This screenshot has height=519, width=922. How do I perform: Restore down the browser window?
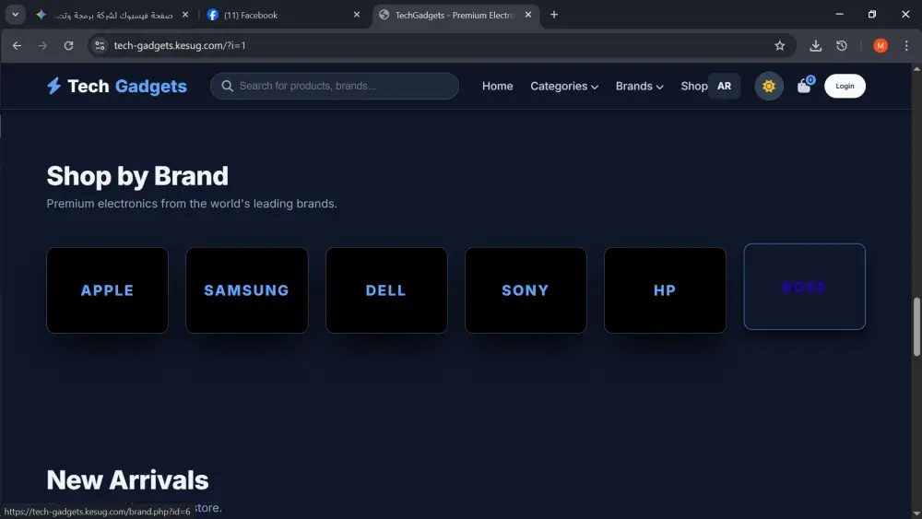[x=872, y=15]
